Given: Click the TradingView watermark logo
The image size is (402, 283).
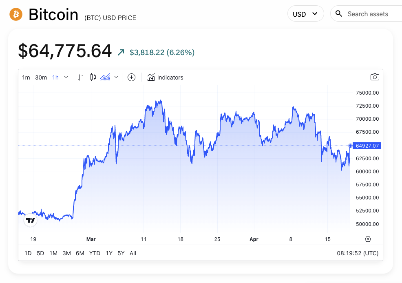Looking at the screenshot, I should (30, 220).
